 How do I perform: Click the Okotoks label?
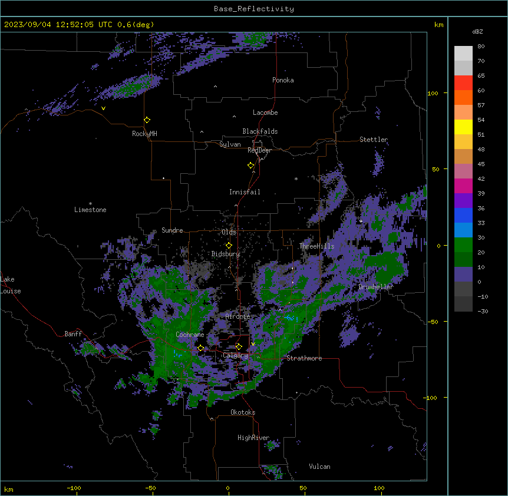pos(243,412)
